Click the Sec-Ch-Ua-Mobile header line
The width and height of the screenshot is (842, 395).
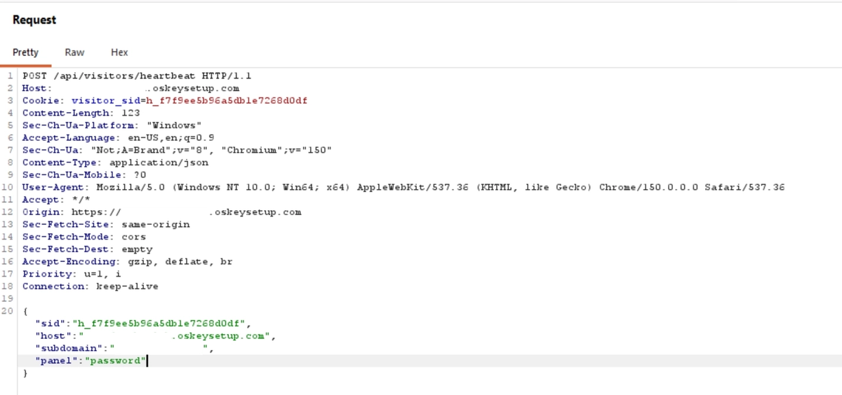84,175
